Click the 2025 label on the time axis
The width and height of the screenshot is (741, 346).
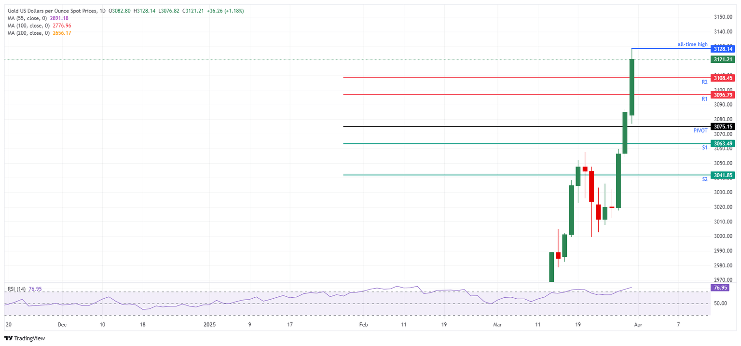[209, 325]
